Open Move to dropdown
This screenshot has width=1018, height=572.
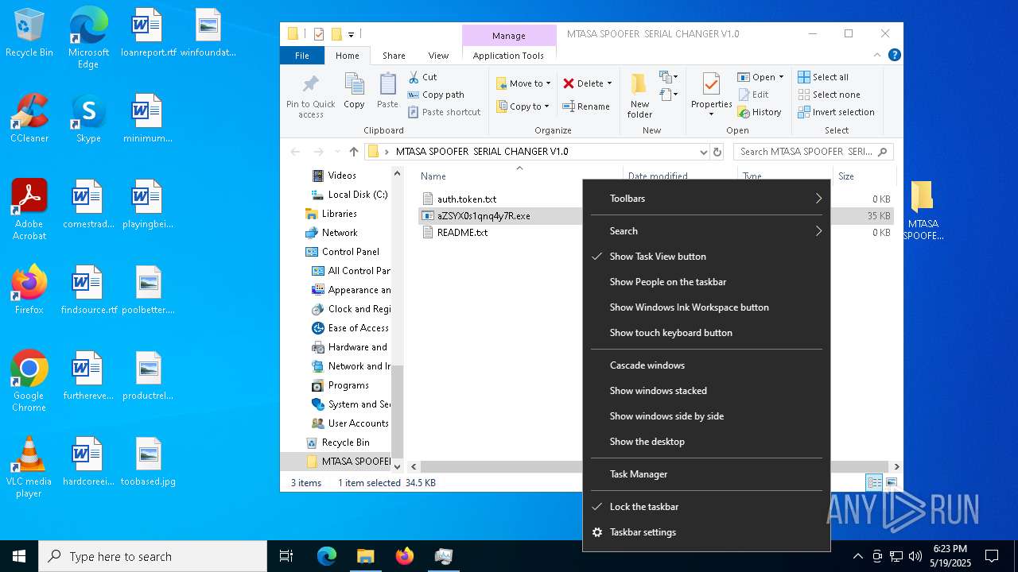coord(524,83)
